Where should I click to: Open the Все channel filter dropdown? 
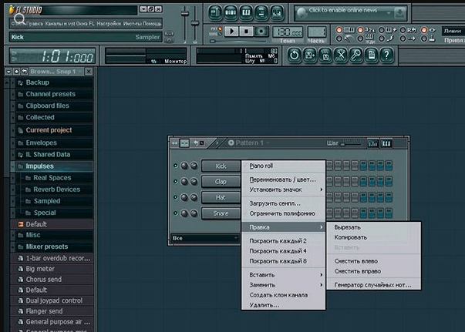point(204,238)
